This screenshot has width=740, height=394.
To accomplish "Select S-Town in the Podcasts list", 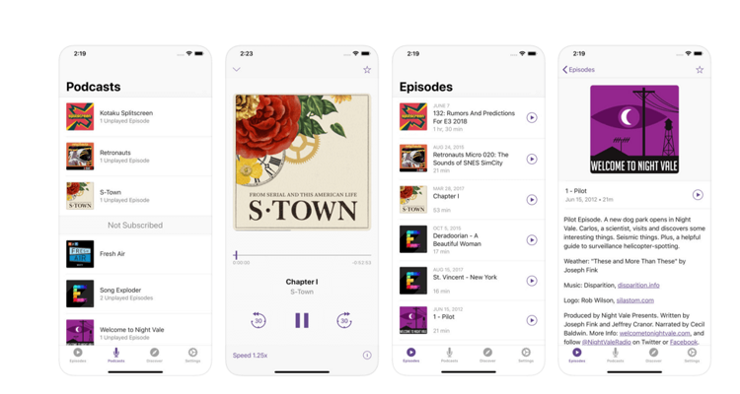I will (x=135, y=196).
